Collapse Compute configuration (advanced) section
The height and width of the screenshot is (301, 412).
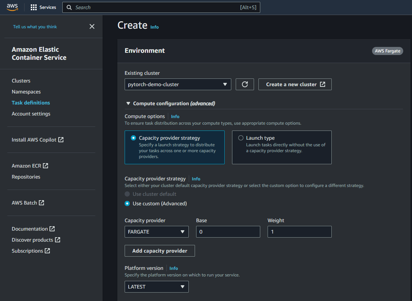pos(128,104)
